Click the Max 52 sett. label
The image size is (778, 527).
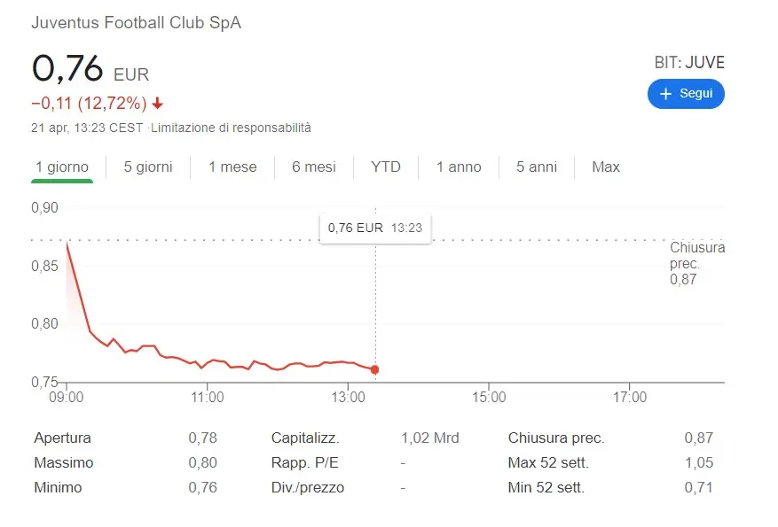(x=548, y=462)
